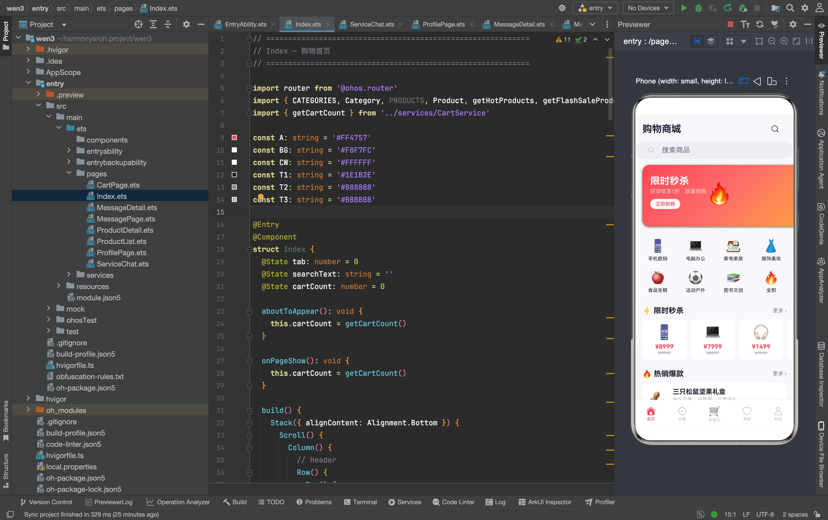
Task: Set Previewer zoom to 1:1
Action: [x=809, y=41]
